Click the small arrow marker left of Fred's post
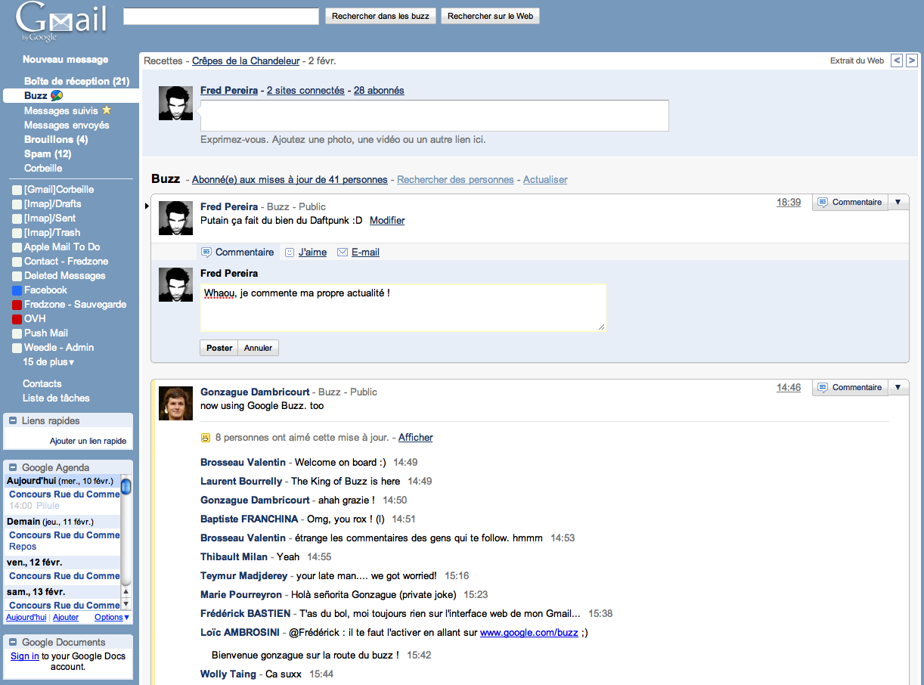Screen dimensions: 924x685 147,206
